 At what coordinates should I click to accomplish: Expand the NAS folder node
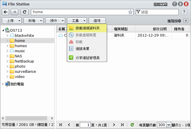pos(7,56)
